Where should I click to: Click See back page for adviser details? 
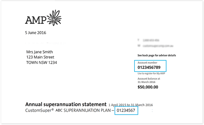point(157,55)
